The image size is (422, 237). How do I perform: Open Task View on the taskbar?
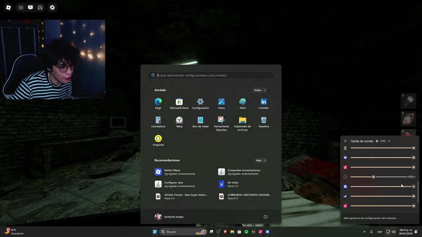pyautogui.click(x=211, y=232)
